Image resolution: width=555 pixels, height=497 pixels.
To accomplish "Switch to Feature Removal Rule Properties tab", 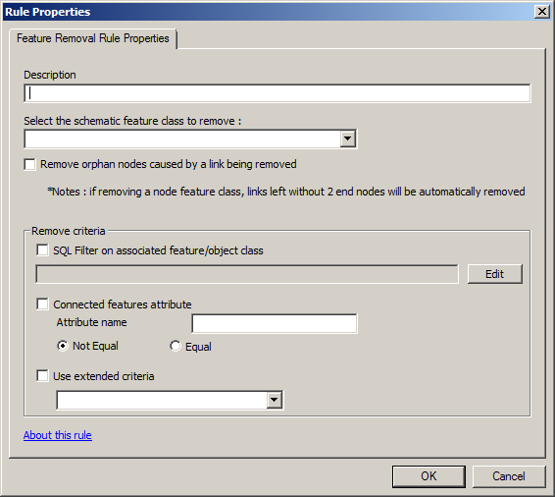I will tap(93, 38).
